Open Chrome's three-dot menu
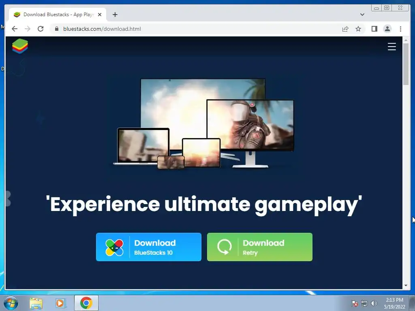 pyautogui.click(x=400, y=29)
